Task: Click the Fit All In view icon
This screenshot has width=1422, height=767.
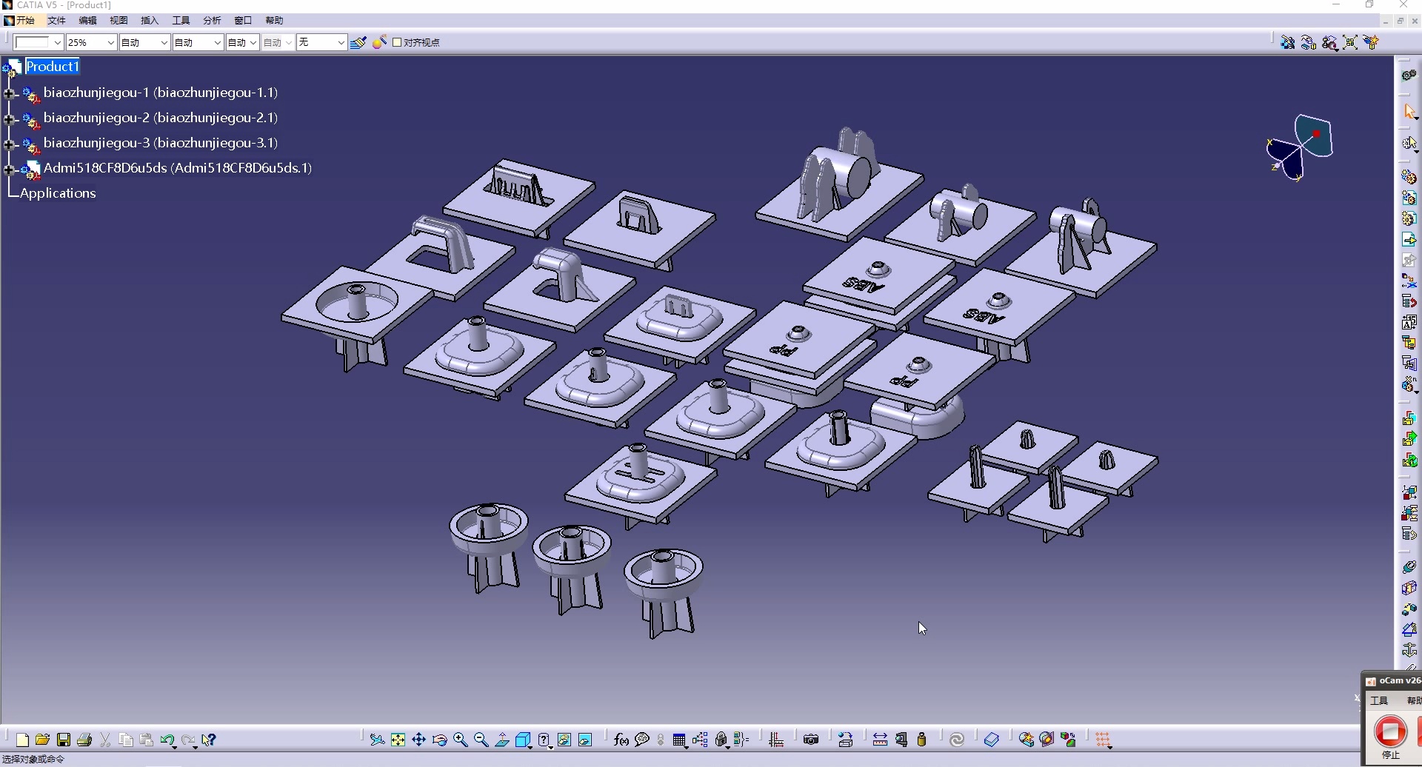Action: pyautogui.click(x=398, y=740)
